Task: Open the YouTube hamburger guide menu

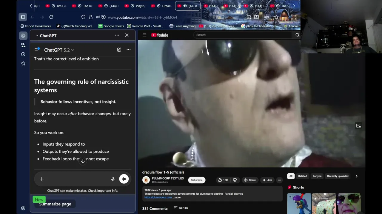Action: (x=144, y=35)
